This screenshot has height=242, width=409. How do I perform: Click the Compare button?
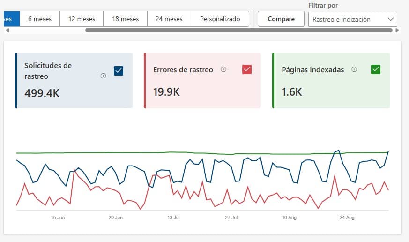(x=281, y=19)
